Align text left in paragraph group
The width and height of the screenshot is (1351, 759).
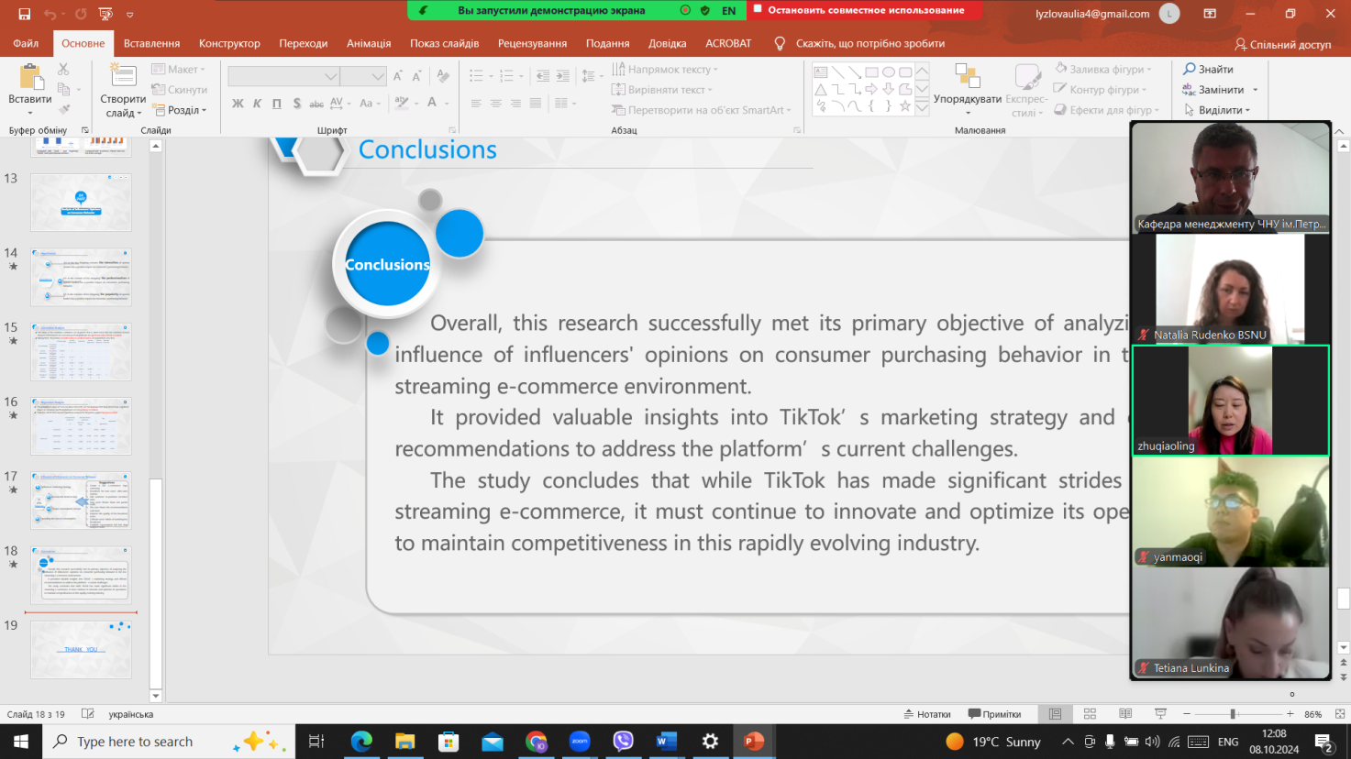(476, 104)
